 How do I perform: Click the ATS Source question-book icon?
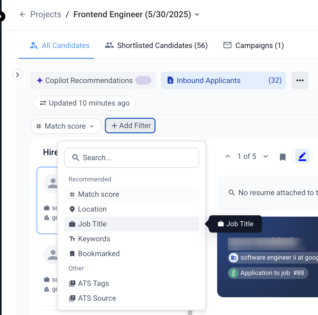pos(72,298)
